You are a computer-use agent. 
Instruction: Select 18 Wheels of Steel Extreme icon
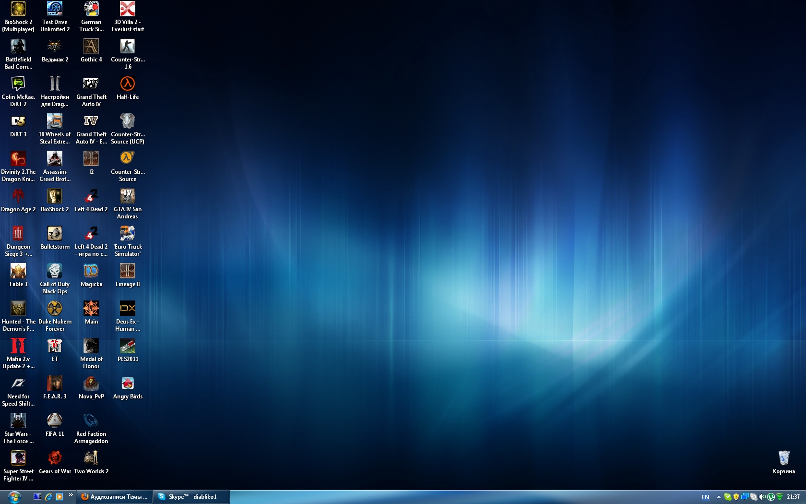[x=55, y=129]
